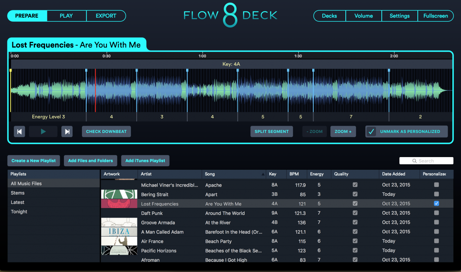Click the Flow 8 Deck logo
Screen dimensions: 461x272
(230, 16)
